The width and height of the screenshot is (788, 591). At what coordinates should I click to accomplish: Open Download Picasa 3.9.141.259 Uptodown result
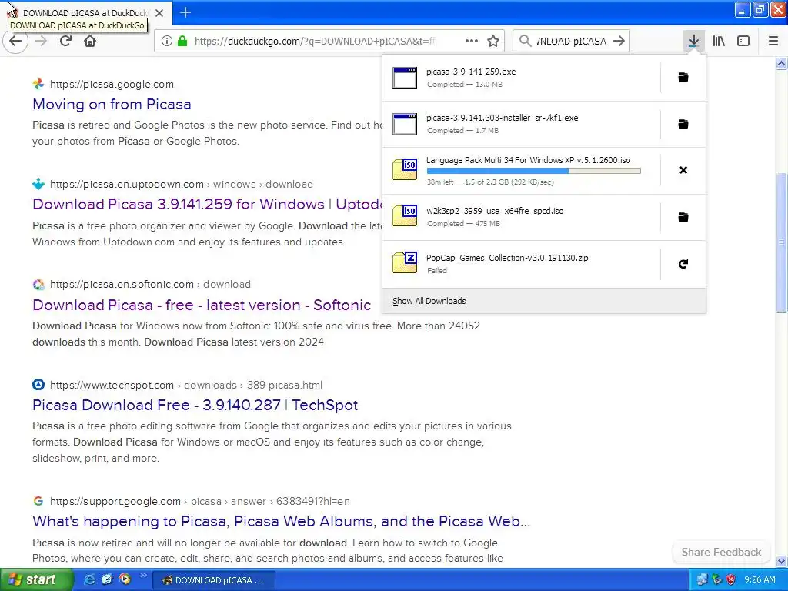[207, 204]
